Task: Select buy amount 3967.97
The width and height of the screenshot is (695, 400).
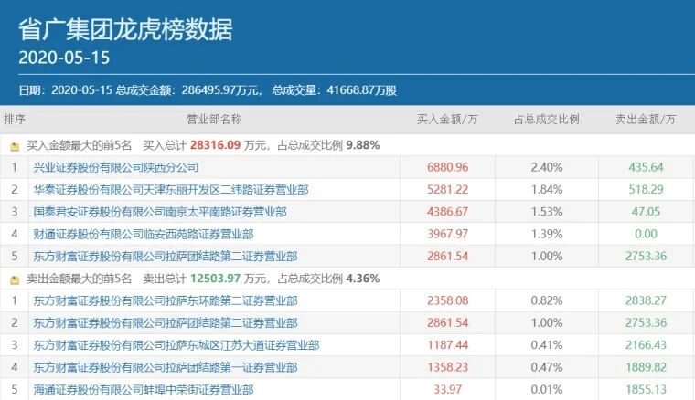Action: point(448,234)
